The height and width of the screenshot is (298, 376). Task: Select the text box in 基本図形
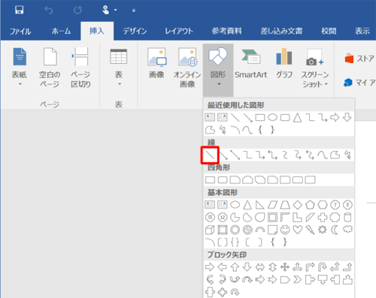click(210, 205)
